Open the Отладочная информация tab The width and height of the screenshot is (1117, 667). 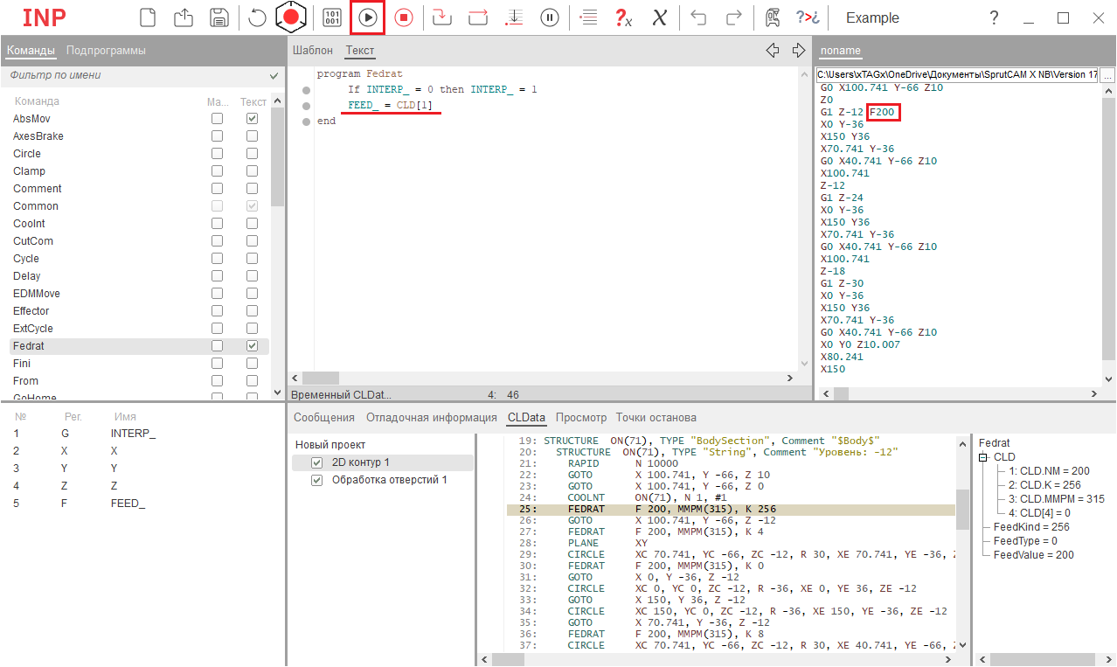click(431, 417)
